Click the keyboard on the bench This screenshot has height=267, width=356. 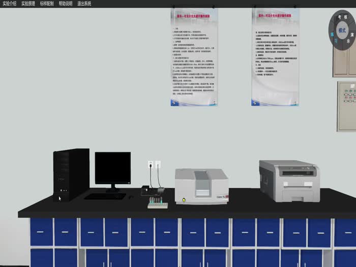click(x=105, y=196)
